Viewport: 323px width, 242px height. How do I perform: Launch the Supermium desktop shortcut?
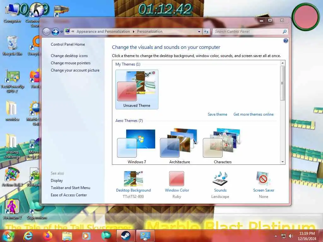pos(37,210)
